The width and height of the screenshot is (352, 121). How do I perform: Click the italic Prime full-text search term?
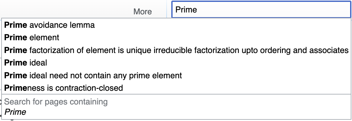tap(15, 112)
